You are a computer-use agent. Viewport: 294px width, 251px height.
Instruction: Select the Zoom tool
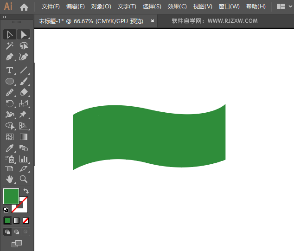pos(24,180)
